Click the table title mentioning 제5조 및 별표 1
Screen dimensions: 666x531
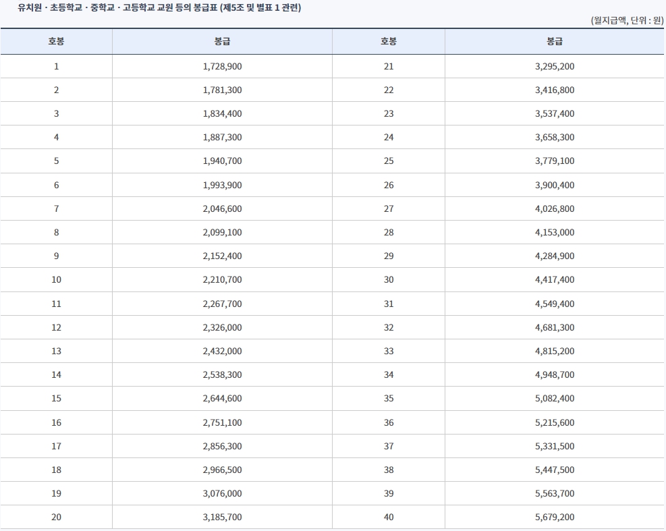[x=159, y=7]
